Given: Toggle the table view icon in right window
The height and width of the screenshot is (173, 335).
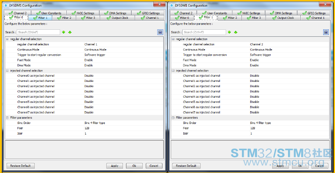Looking at the screenshot, I should click(326, 32).
